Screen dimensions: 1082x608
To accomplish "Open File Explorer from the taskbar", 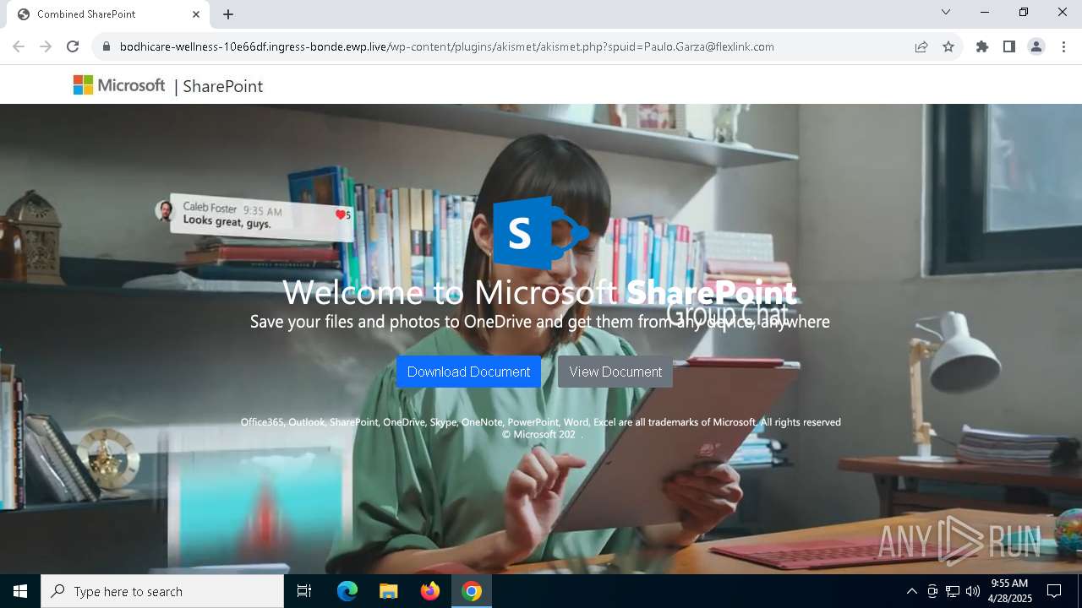I will 389,591.
